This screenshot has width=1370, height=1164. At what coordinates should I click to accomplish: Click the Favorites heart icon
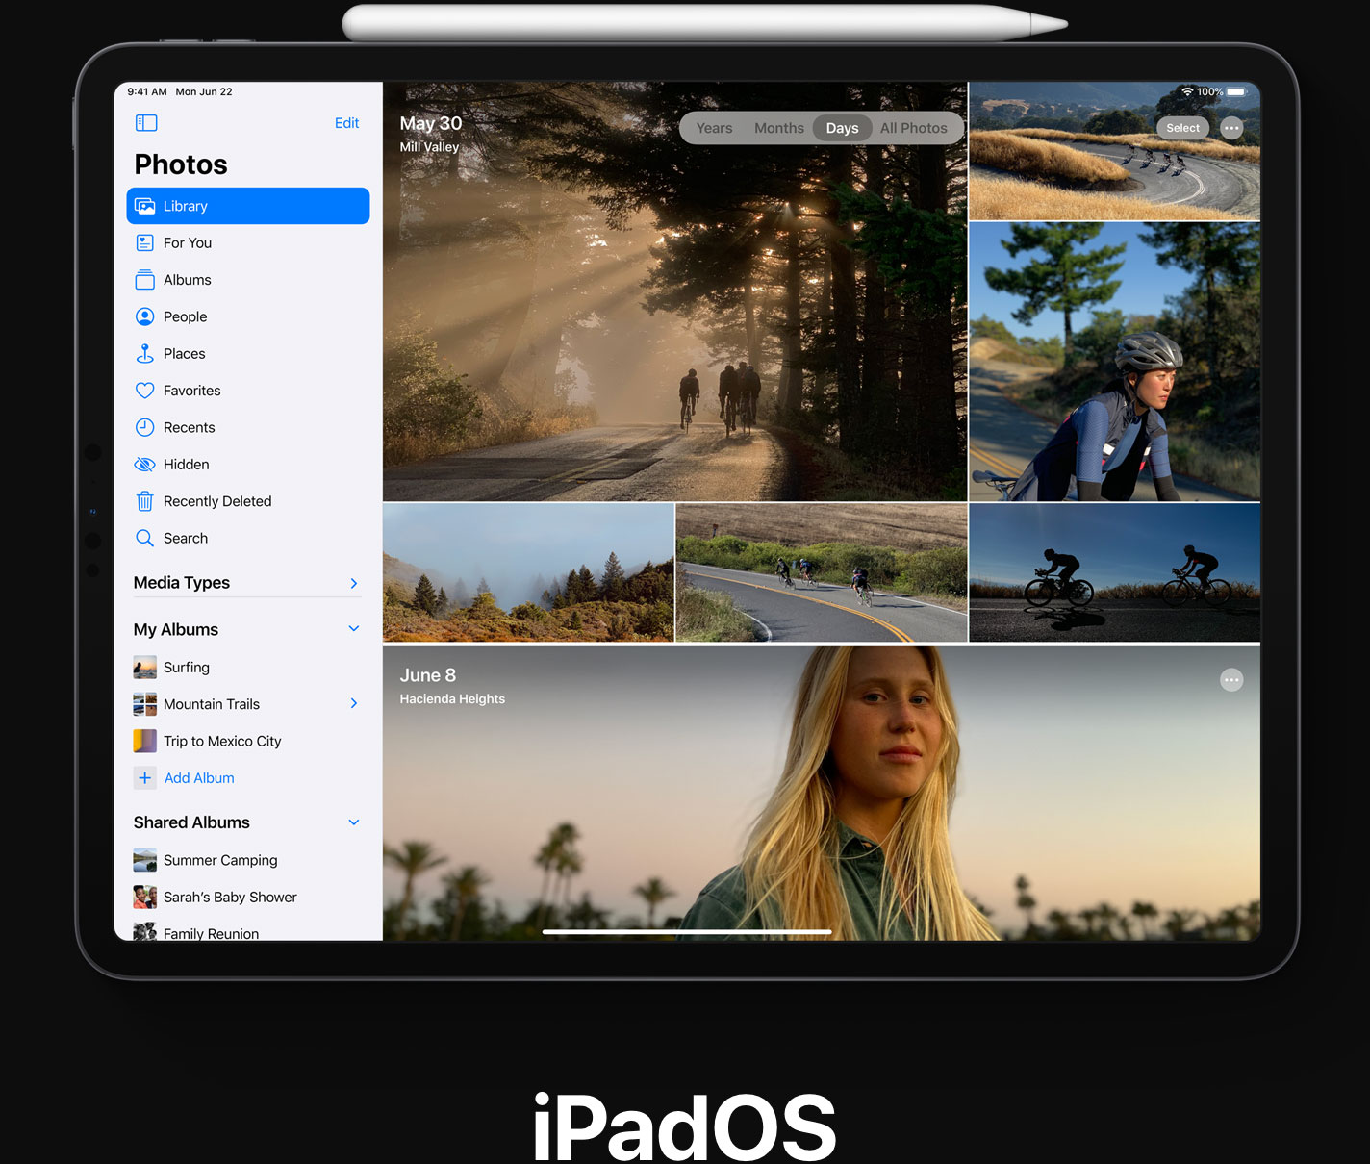[x=145, y=391]
